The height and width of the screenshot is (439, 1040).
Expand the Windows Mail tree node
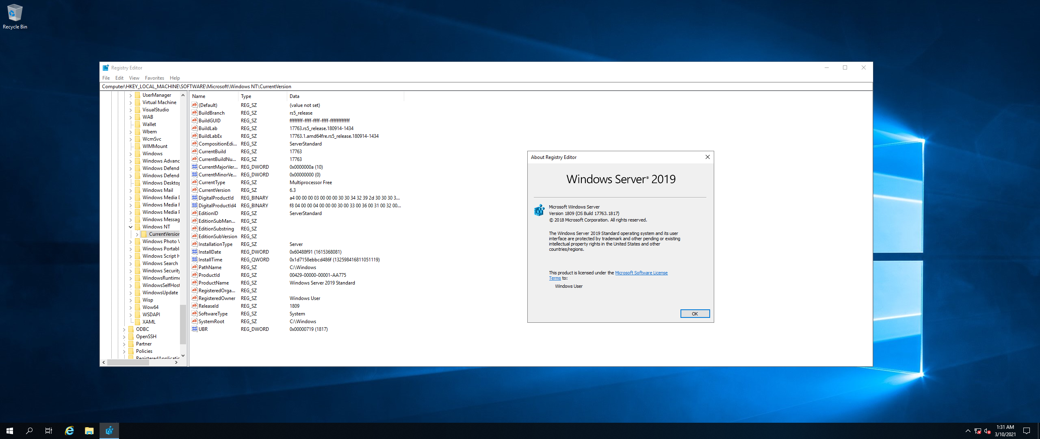130,190
